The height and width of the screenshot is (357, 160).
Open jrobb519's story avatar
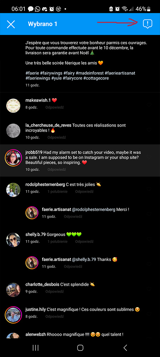click(13, 158)
